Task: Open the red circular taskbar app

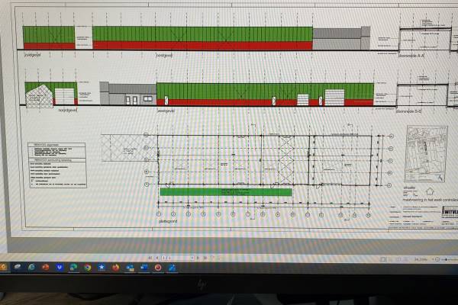Action: pyautogui.click(x=158, y=268)
